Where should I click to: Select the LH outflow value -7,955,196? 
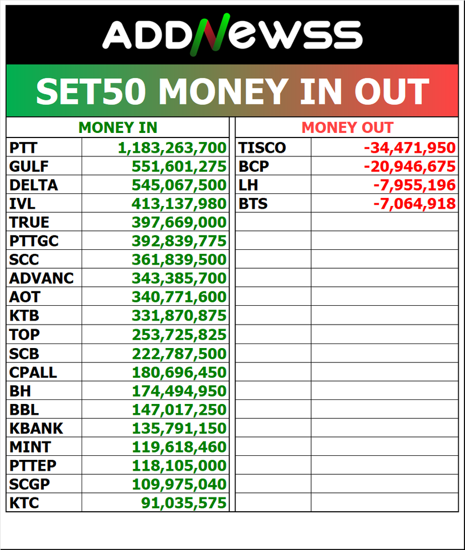(414, 185)
